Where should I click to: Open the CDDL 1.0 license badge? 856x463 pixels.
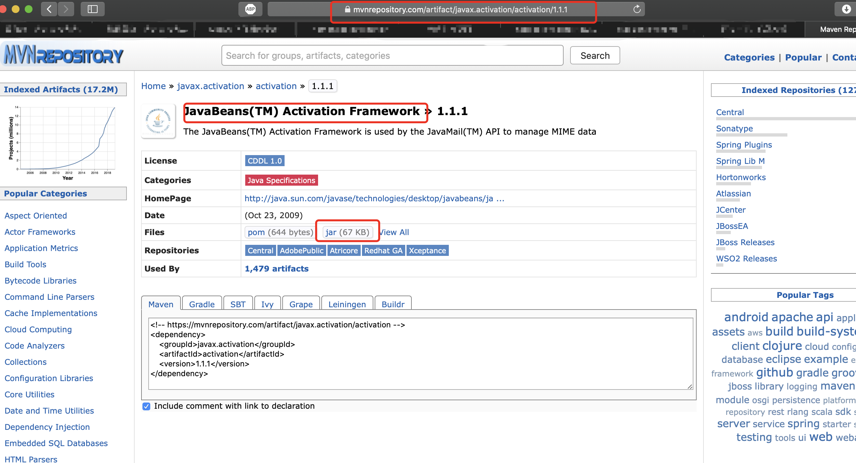coord(264,161)
